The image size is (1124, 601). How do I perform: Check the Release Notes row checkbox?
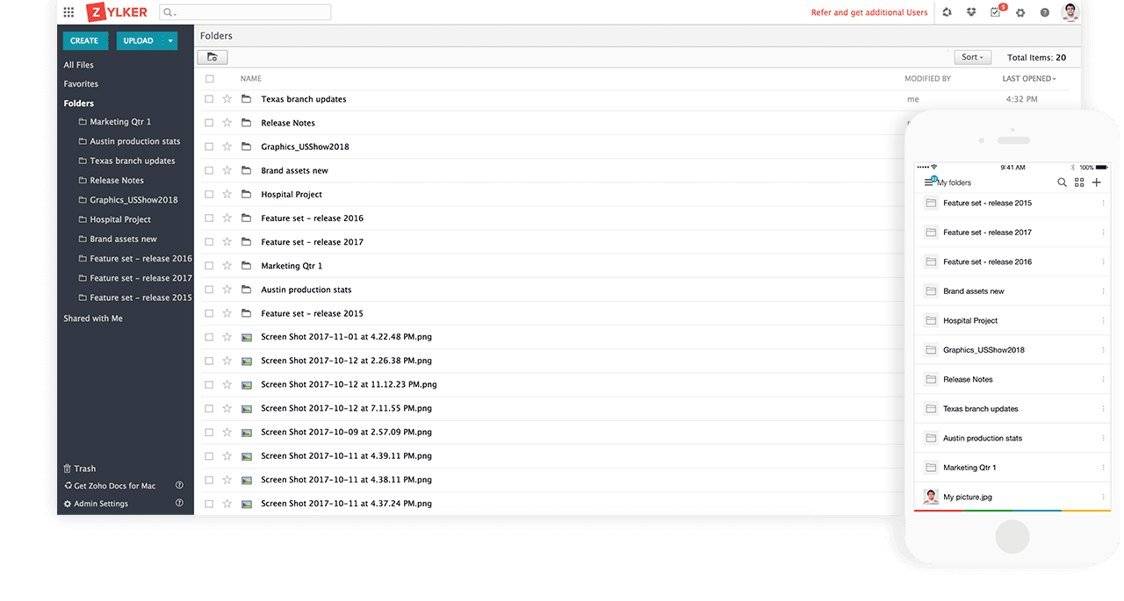pyautogui.click(x=209, y=123)
